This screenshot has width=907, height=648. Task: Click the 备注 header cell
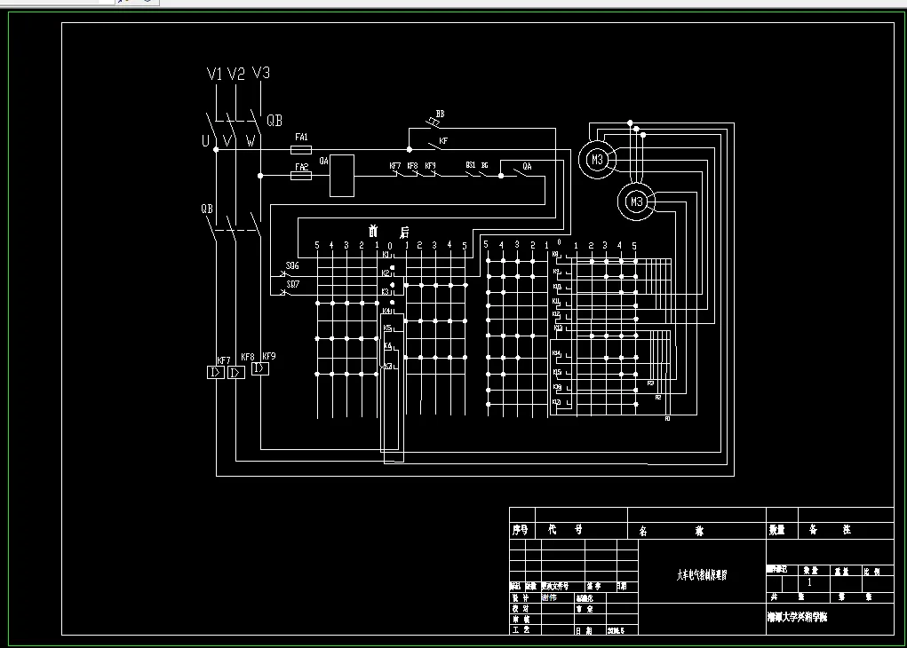pos(846,530)
